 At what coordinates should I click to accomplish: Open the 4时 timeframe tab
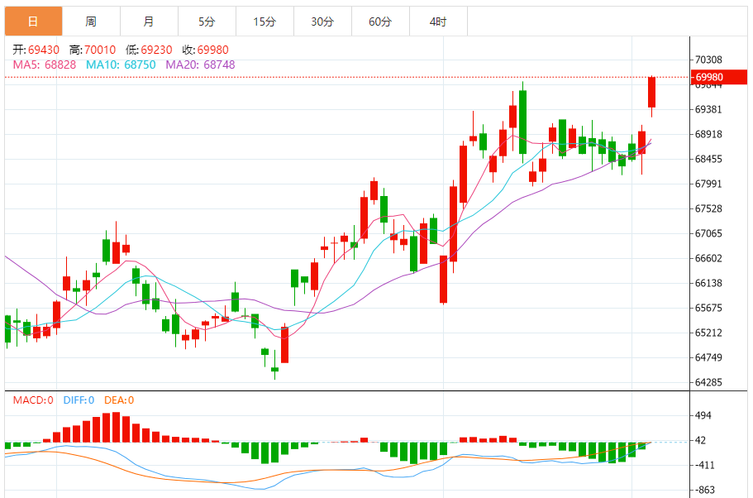click(x=438, y=22)
